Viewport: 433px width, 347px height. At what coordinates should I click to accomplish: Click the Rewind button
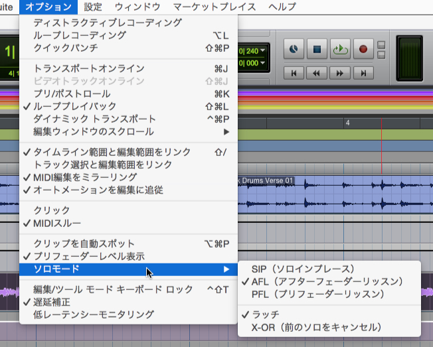(317, 73)
